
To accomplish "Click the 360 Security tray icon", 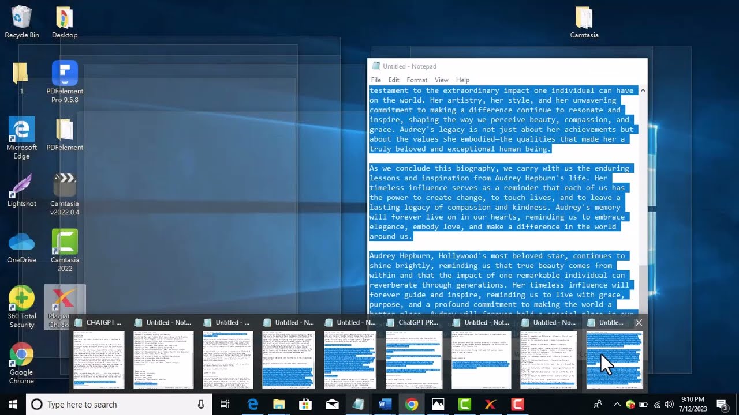I will [x=630, y=405].
